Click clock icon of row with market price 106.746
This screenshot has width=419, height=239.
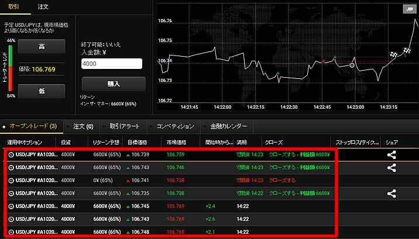11,168
